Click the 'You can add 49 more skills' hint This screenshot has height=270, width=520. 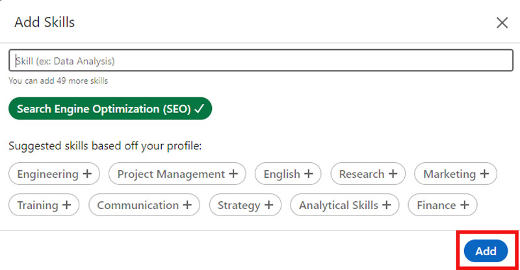click(x=58, y=81)
